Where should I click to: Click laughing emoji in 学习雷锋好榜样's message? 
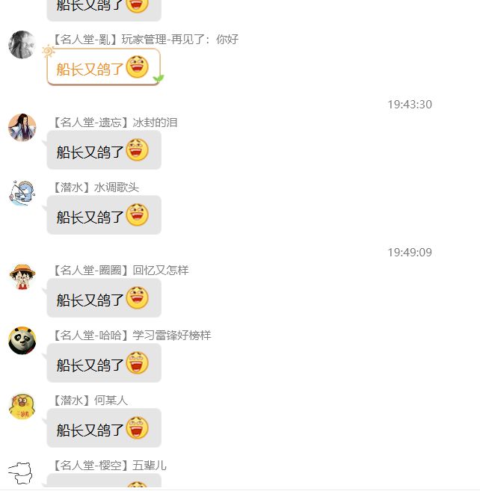point(137,363)
